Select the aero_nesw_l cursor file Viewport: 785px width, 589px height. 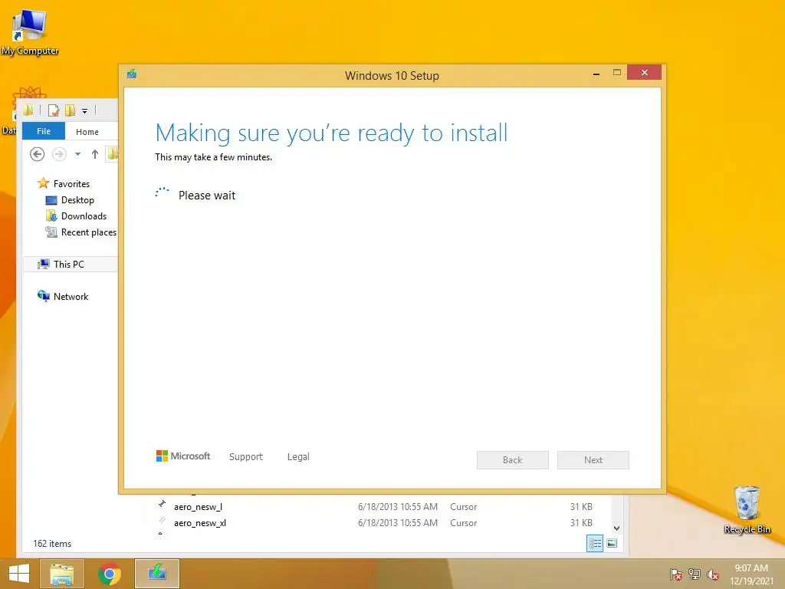(198, 507)
